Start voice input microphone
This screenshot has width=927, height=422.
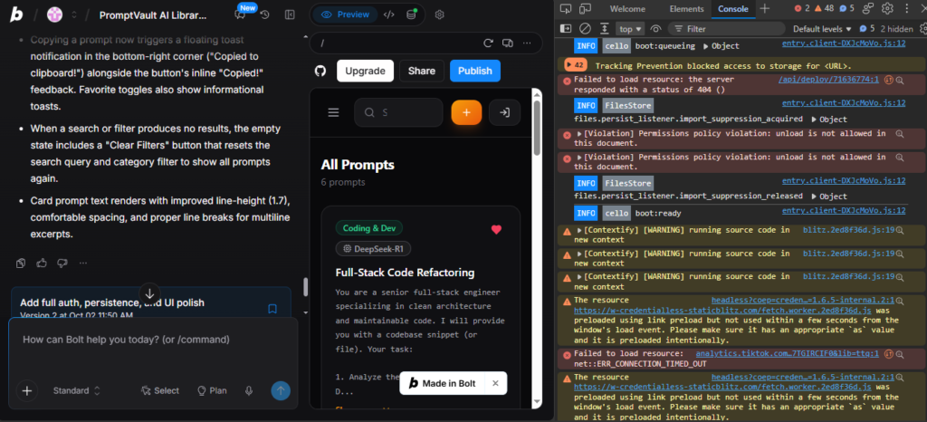pyautogui.click(x=249, y=390)
